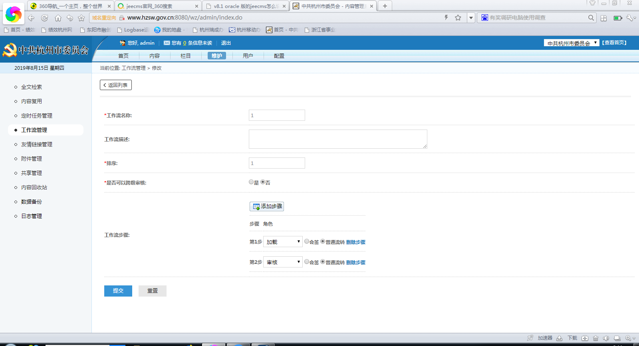639x346 pixels.
Task: Close the jeecms官网_360搜索 tab
Action: [196, 6]
